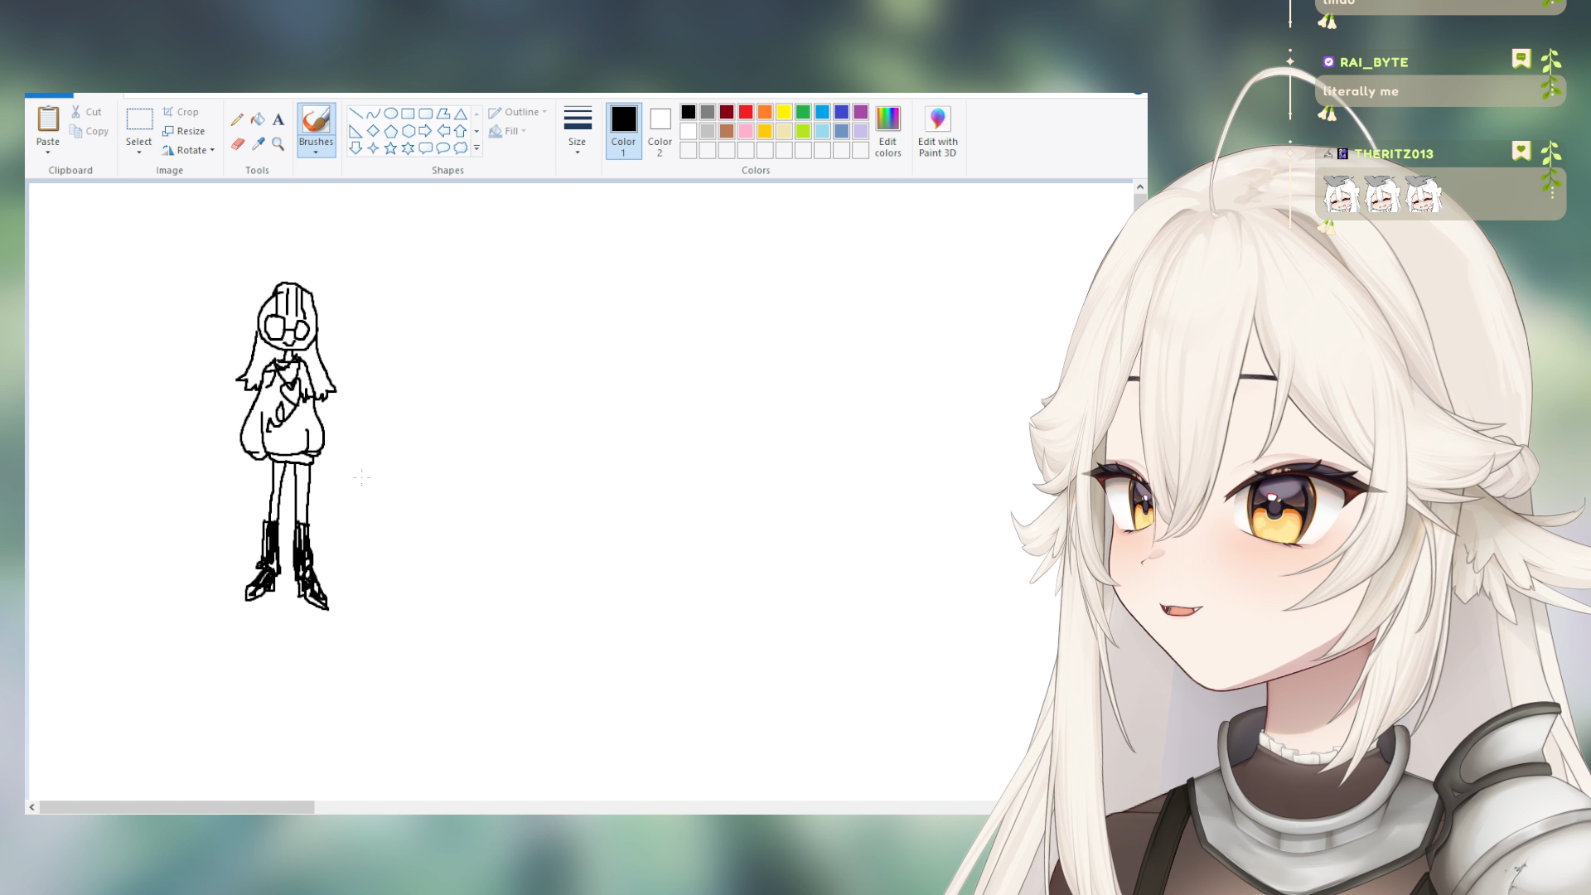1591x895 pixels.
Task: Expand the Brushes dropdown arrow
Action: click(316, 152)
